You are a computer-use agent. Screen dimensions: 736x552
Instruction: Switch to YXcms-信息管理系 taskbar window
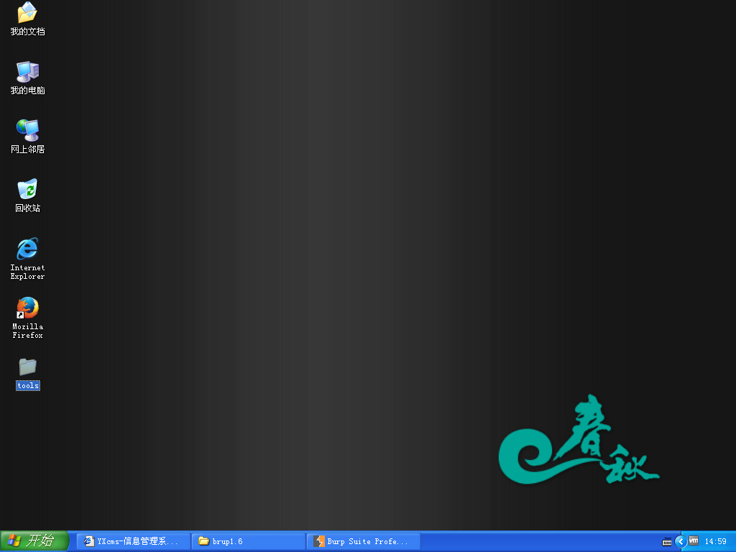[x=134, y=541]
